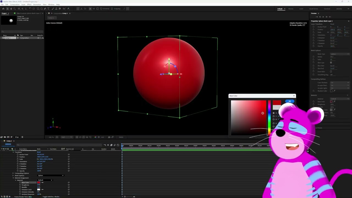
Task: Open the Layer menu
Action: [23, 4]
